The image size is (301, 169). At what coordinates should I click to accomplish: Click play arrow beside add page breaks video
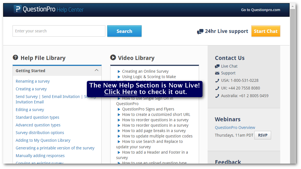pyautogui.click(x=119, y=131)
